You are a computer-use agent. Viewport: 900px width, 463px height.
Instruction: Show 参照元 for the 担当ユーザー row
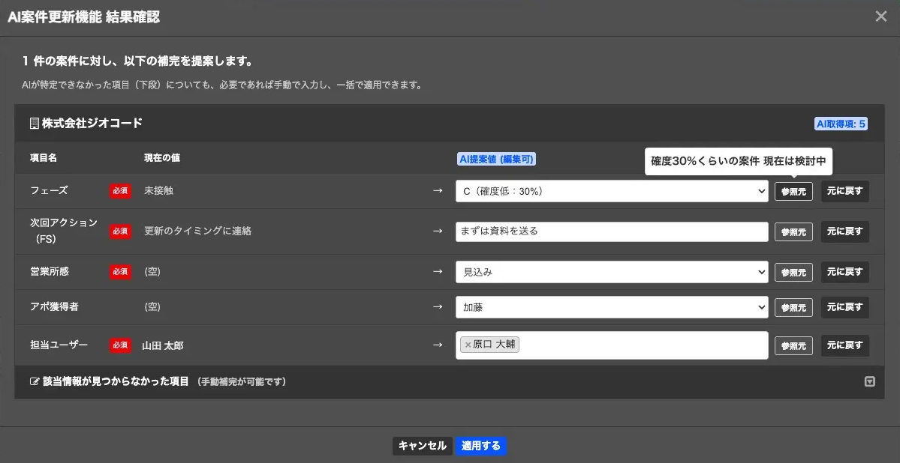click(x=793, y=345)
